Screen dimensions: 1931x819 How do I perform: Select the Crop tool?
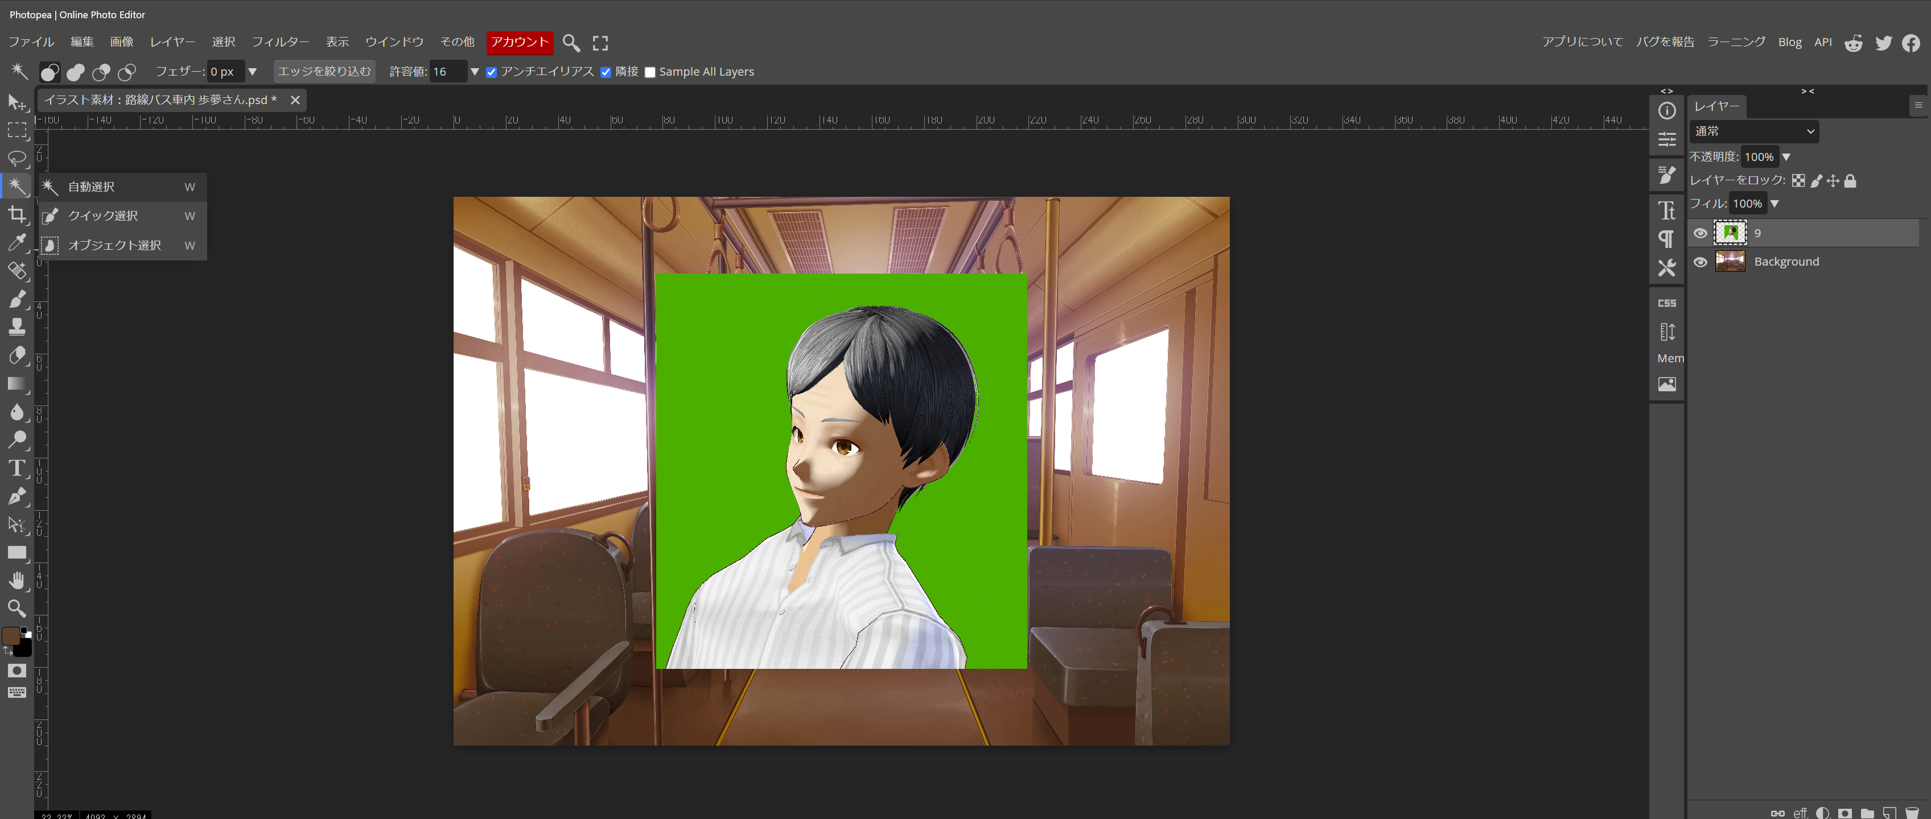tap(17, 215)
